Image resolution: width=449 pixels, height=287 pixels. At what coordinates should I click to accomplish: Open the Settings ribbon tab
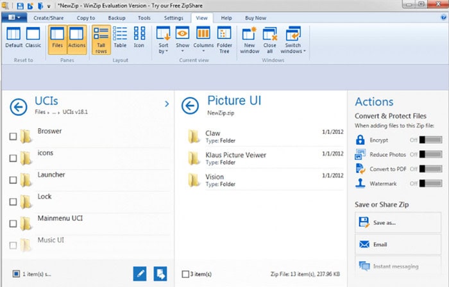click(x=174, y=18)
